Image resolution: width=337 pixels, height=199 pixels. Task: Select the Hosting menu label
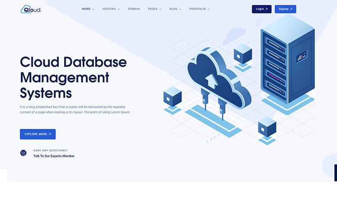[x=109, y=9]
